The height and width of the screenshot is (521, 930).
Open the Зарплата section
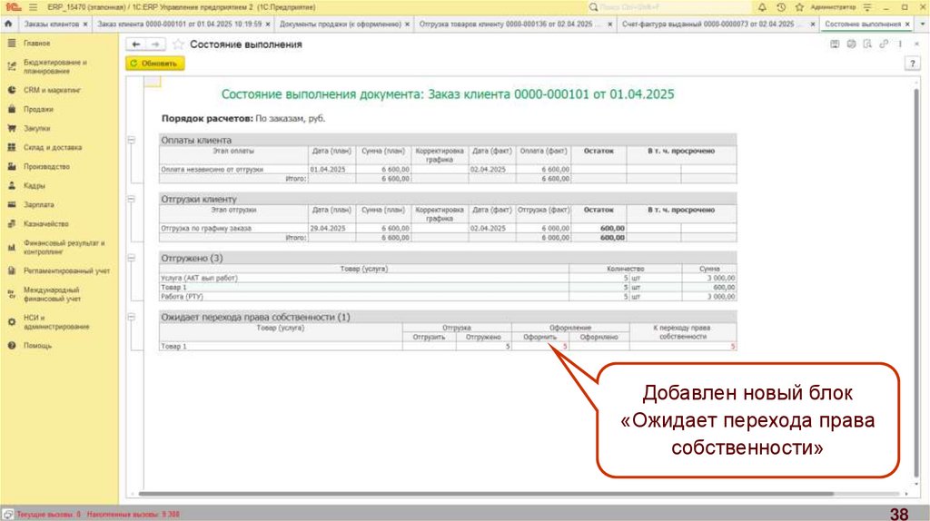click(38, 204)
